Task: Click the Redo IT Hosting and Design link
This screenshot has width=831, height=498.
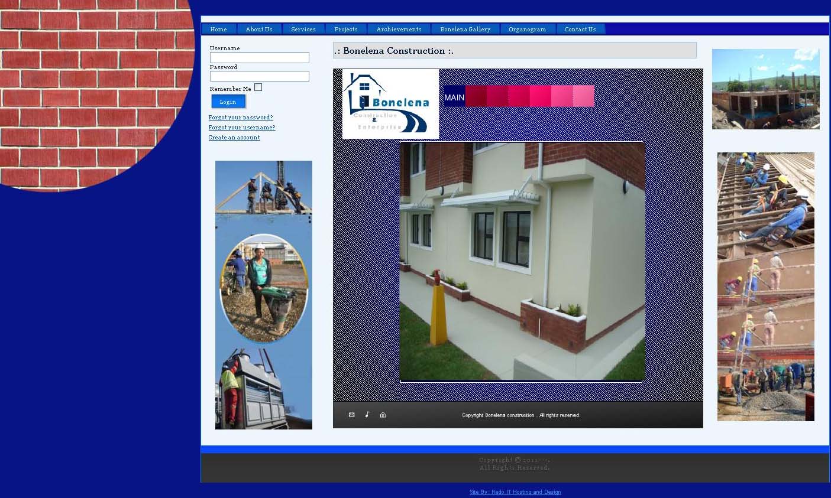Action: pyautogui.click(x=515, y=492)
